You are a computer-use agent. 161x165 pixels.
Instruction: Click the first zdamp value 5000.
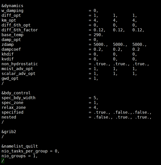(99, 45)
